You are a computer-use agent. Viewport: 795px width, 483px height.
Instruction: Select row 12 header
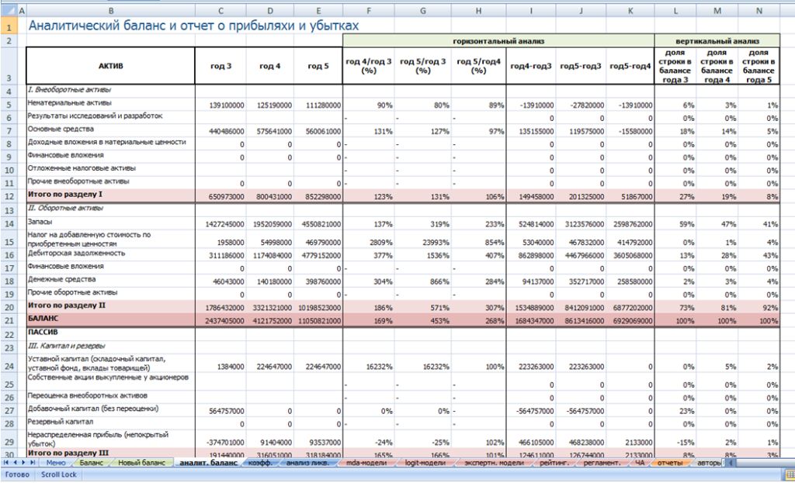9,196
